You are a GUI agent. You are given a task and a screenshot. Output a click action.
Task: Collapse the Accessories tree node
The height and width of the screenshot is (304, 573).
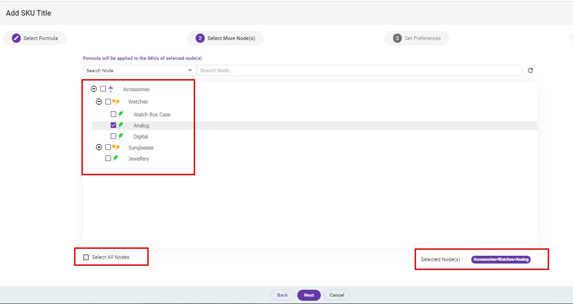pos(94,89)
